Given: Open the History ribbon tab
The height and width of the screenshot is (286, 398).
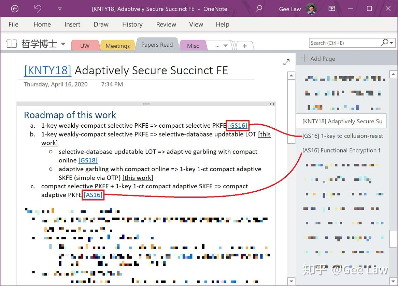Looking at the screenshot, I should click(x=132, y=25).
